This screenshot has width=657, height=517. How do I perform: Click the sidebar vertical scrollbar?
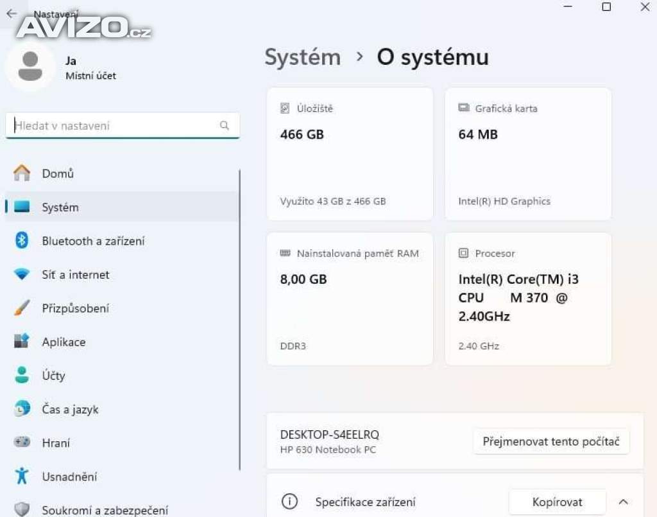tap(240, 319)
